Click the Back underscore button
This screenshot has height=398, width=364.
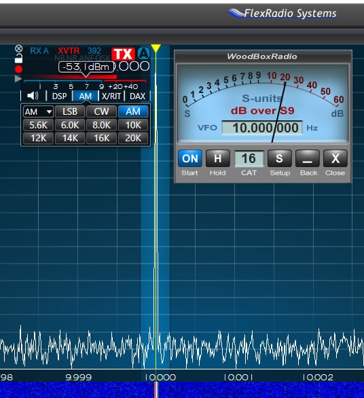308,158
